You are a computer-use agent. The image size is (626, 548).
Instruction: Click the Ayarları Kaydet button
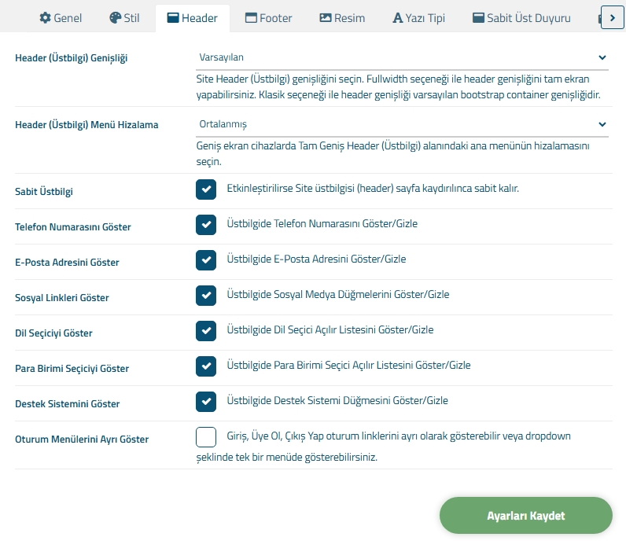tap(526, 515)
